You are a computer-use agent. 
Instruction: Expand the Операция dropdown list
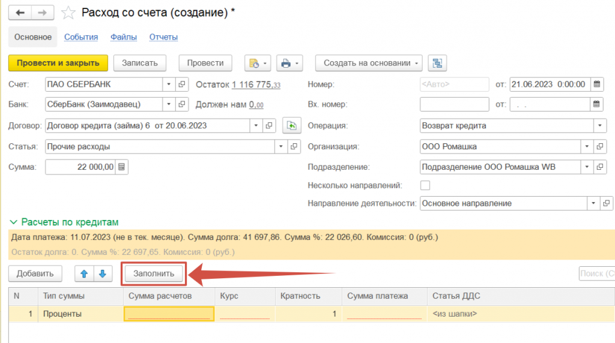click(599, 126)
